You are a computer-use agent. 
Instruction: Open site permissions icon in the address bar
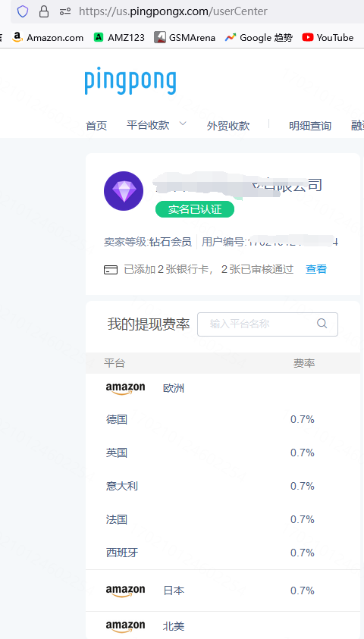pos(65,11)
